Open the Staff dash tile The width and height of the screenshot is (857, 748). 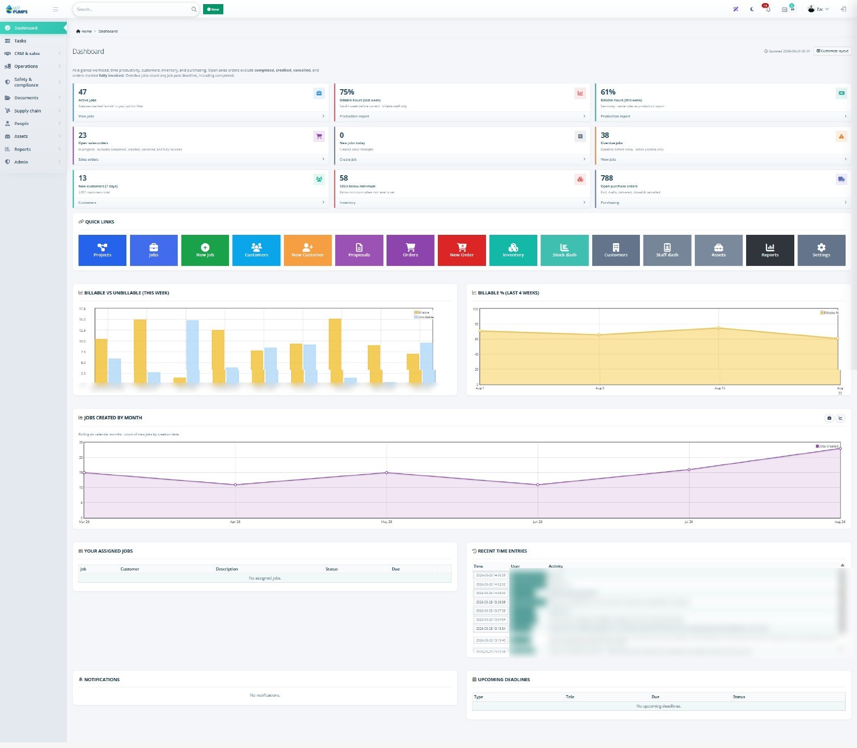tap(667, 250)
